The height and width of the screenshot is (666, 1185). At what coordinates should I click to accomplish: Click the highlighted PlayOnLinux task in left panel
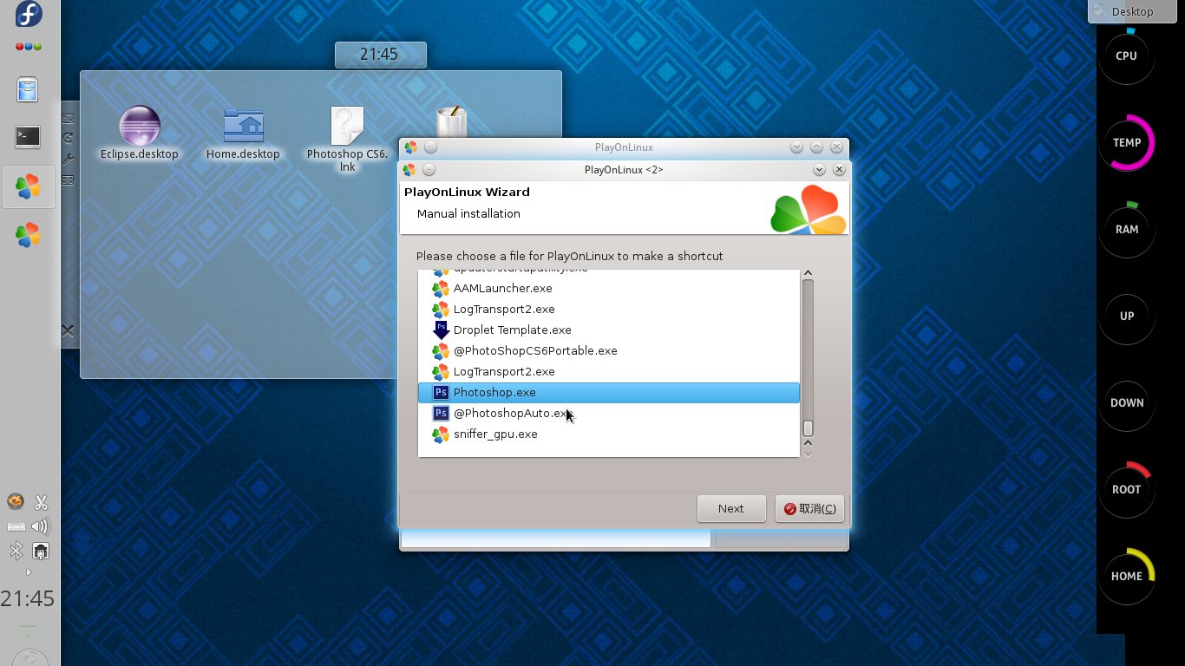point(28,186)
